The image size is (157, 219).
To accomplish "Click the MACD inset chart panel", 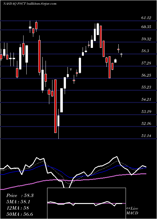I will pyautogui.click(x=86, y=203).
